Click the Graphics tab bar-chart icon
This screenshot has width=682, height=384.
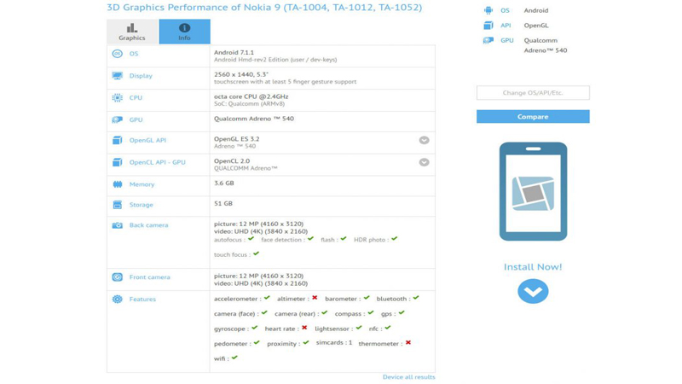tap(132, 28)
